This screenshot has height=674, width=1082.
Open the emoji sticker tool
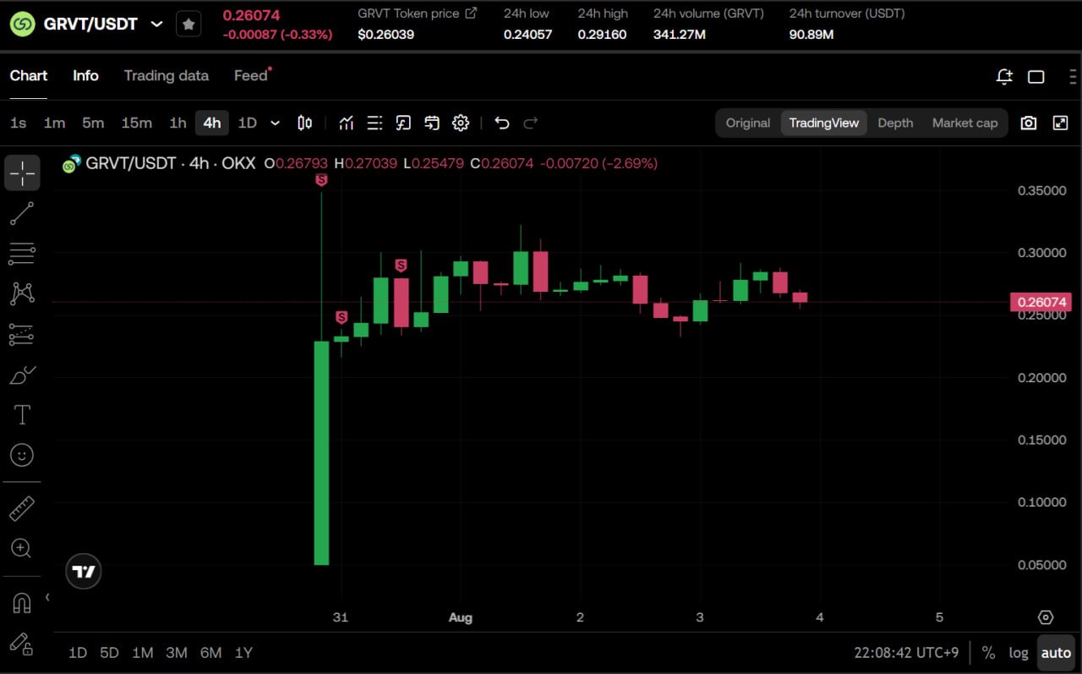click(x=22, y=455)
